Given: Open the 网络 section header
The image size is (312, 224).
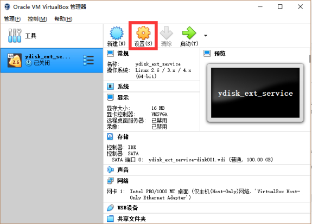Looking at the screenshot, I should tap(123, 181).
